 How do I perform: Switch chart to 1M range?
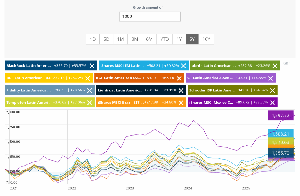click(120, 39)
